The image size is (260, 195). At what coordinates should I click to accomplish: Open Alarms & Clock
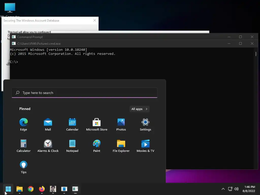pyautogui.click(x=48, y=146)
